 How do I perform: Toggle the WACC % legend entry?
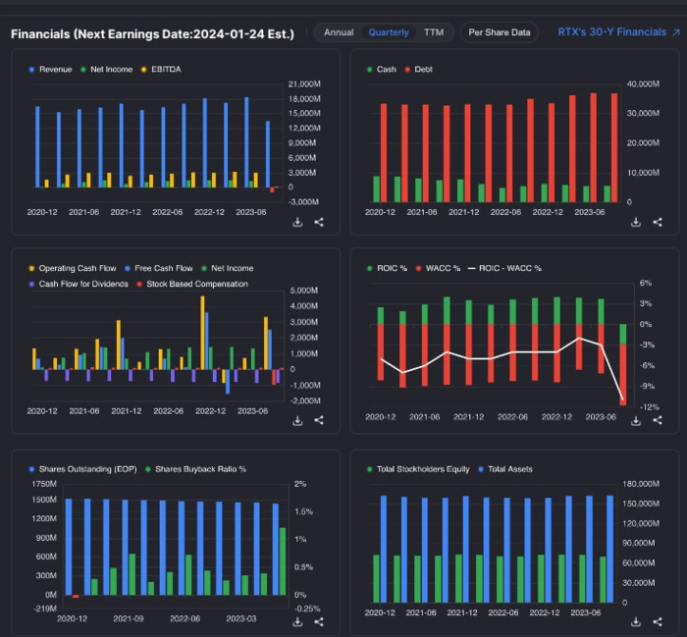438,268
